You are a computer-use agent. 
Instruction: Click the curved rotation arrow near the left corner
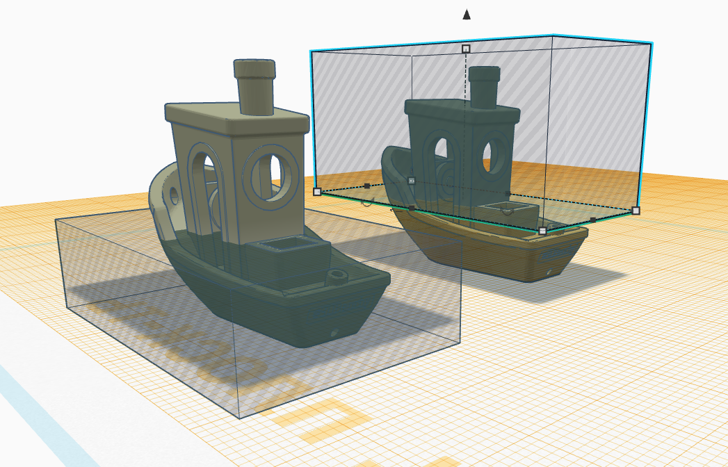[366, 203]
